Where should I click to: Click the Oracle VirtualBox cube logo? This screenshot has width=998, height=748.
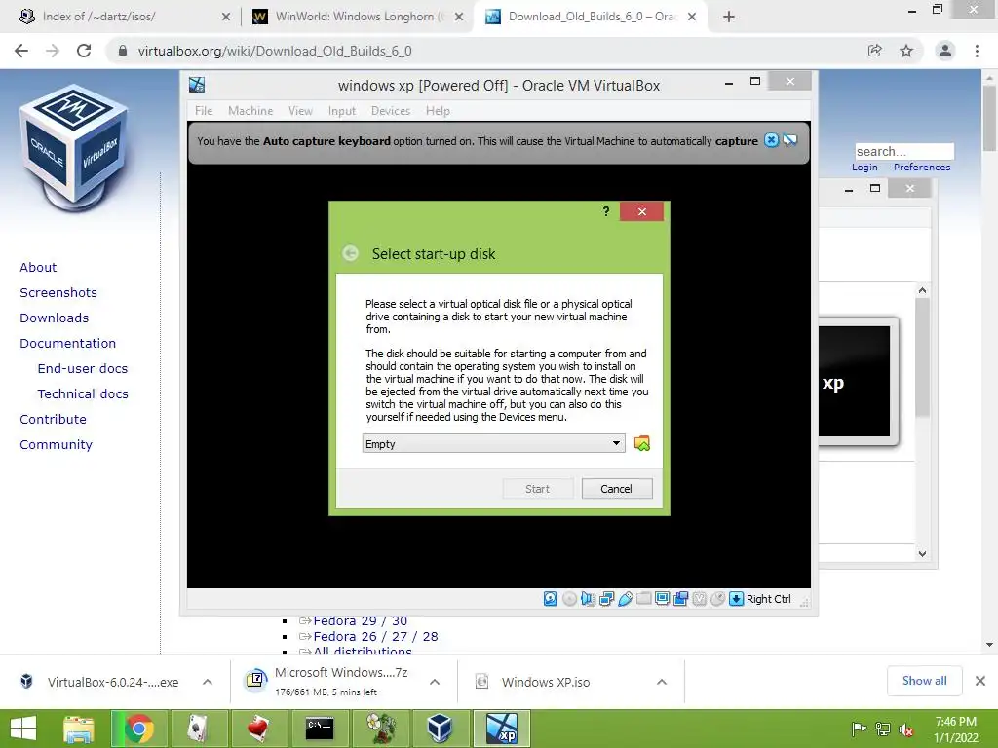click(74, 146)
